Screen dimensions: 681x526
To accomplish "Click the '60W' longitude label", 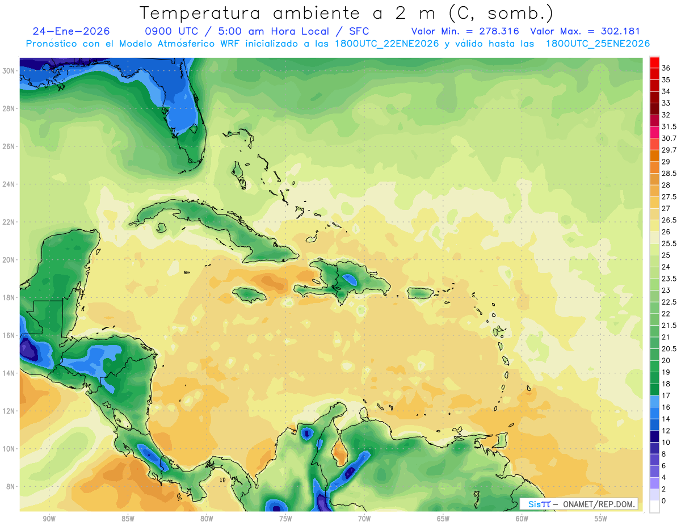I will 522,519.
